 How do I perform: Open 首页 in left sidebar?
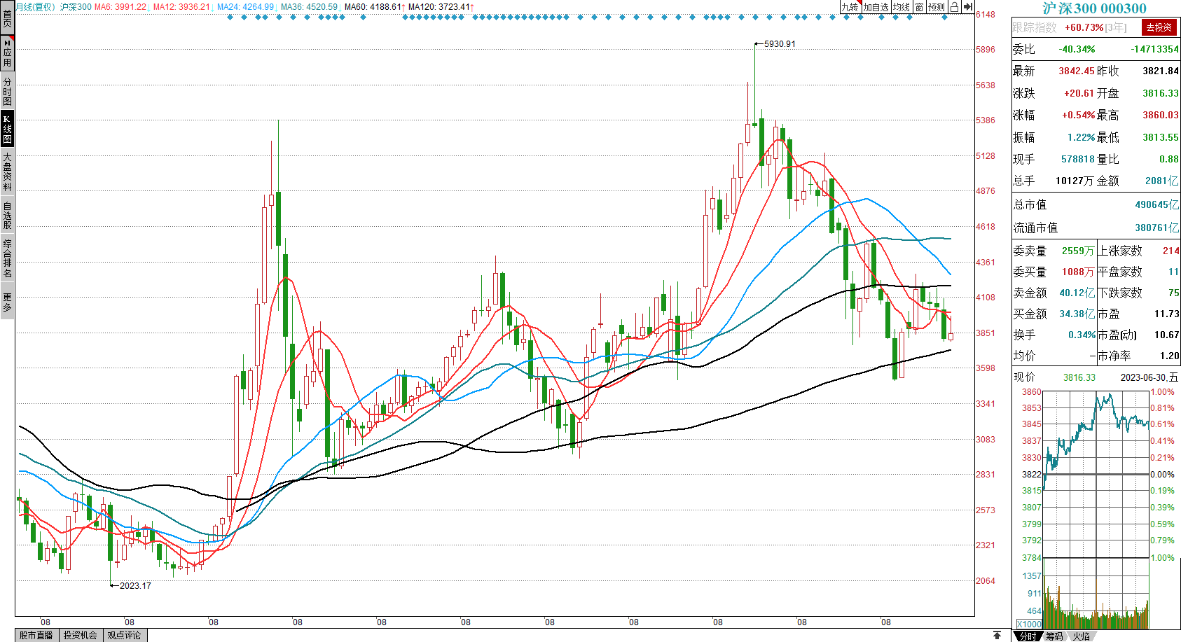(x=7, y=17)
